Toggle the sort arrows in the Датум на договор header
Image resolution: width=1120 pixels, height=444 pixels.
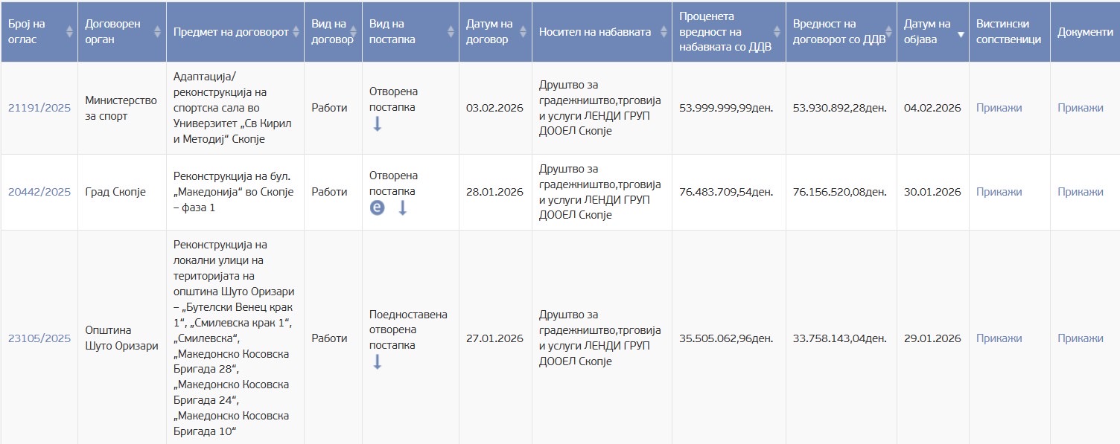point(524,32)
